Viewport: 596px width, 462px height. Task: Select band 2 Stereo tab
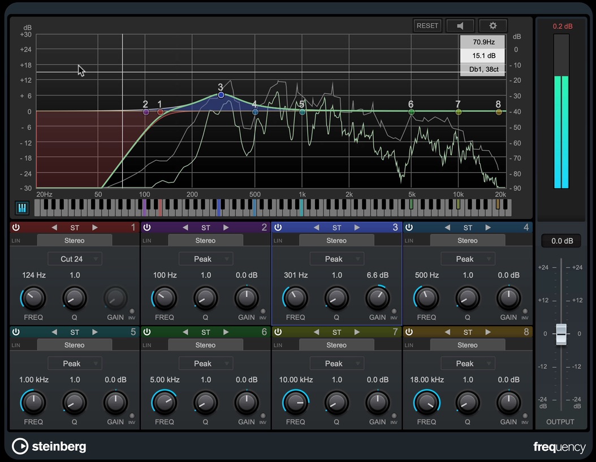tap(206, 241)
